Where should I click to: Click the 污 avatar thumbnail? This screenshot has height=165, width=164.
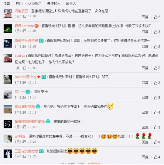coord(8,124)
